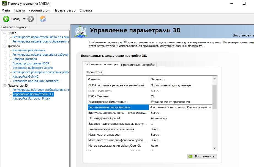Open Просмотр состояния HDCP link

click(31, 63)
